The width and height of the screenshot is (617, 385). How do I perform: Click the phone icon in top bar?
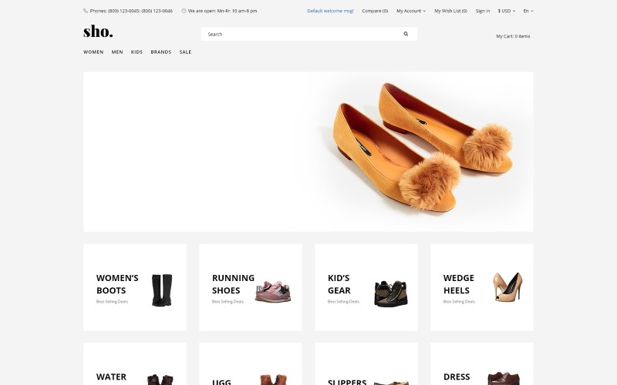[x=86, y=11]
